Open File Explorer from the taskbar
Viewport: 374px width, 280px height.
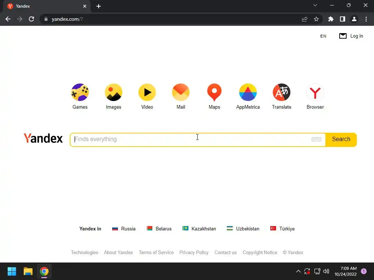pyautogui.click(x=28, y=271)
